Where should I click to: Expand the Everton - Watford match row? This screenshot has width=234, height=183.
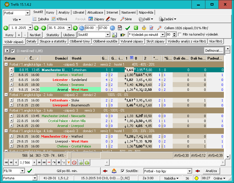(12, 75)
